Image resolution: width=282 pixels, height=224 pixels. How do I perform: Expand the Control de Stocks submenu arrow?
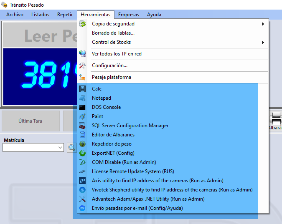(263, 42)
